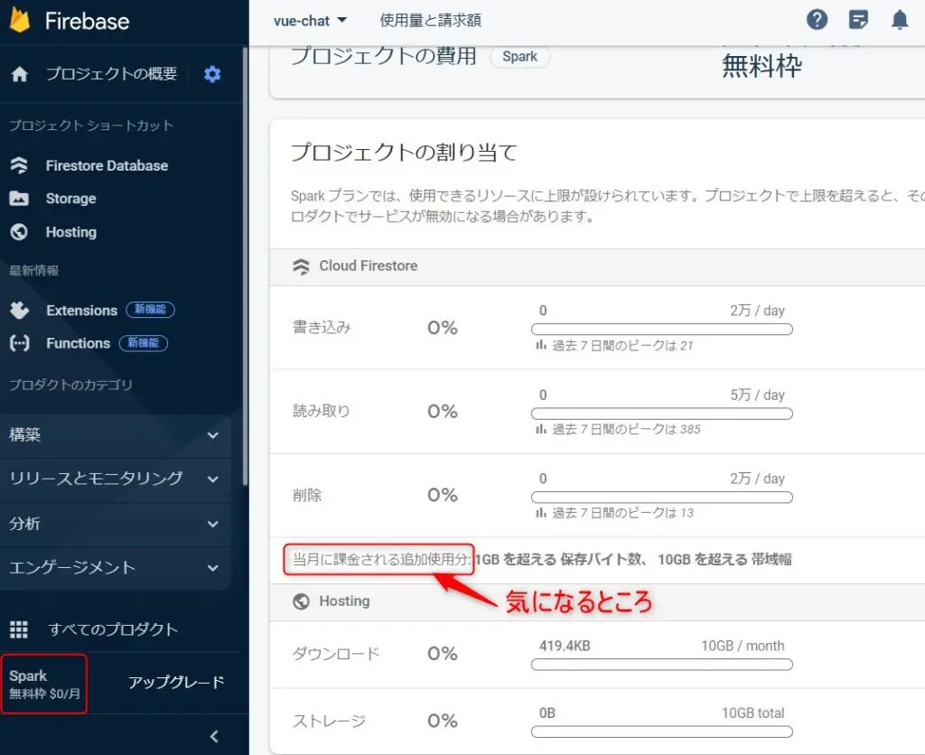Click the 5万 / day read limit
The width and height of the screenshot is (925, 755).
(757, 395)
